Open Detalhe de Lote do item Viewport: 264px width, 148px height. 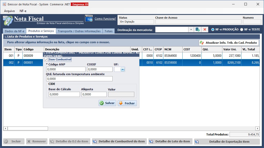(x=170, y=141)
